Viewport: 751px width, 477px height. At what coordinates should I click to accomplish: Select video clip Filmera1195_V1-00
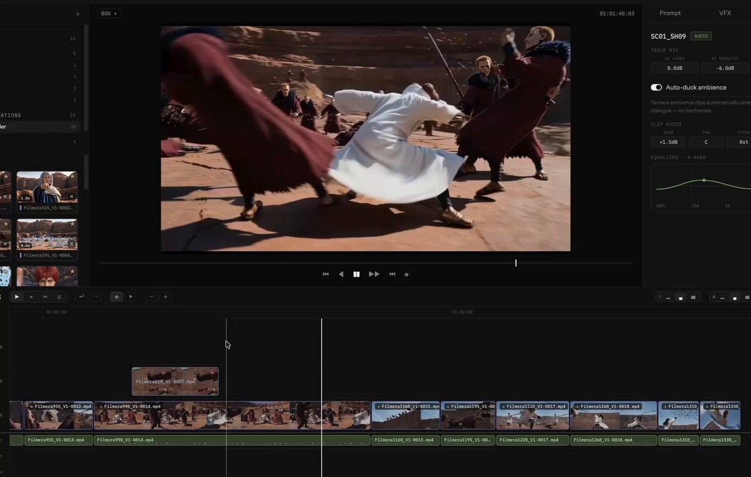(x=468, y=415)
